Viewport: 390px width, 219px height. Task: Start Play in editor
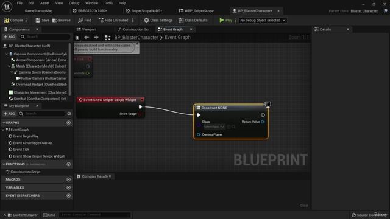[226, 20]
